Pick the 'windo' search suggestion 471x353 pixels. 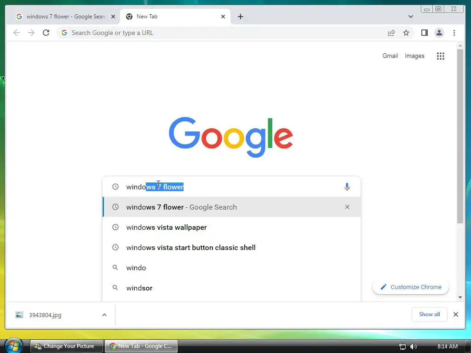click(x=231, y=268)
